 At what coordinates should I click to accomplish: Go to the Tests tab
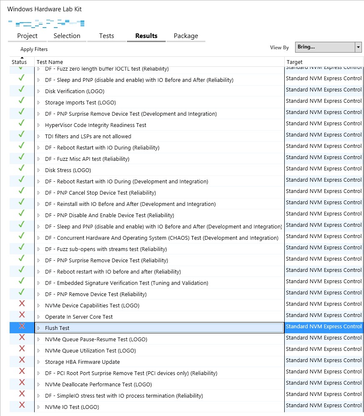(106, 36)
